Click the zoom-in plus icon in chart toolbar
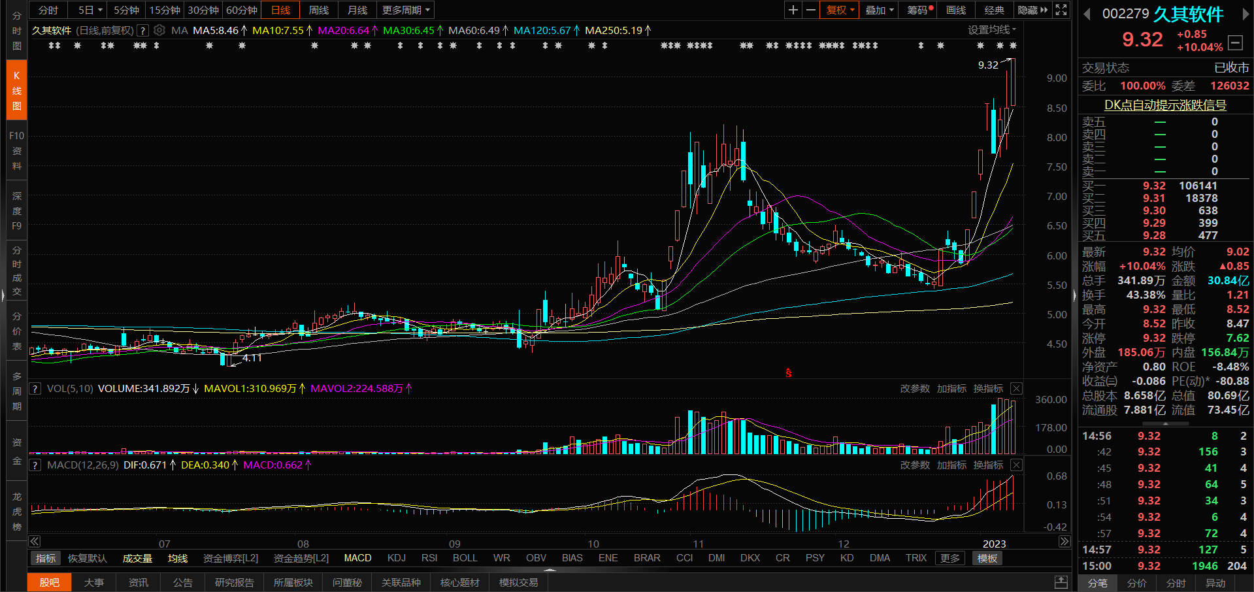Screen dimensions: 1254x592 [793, 10]
